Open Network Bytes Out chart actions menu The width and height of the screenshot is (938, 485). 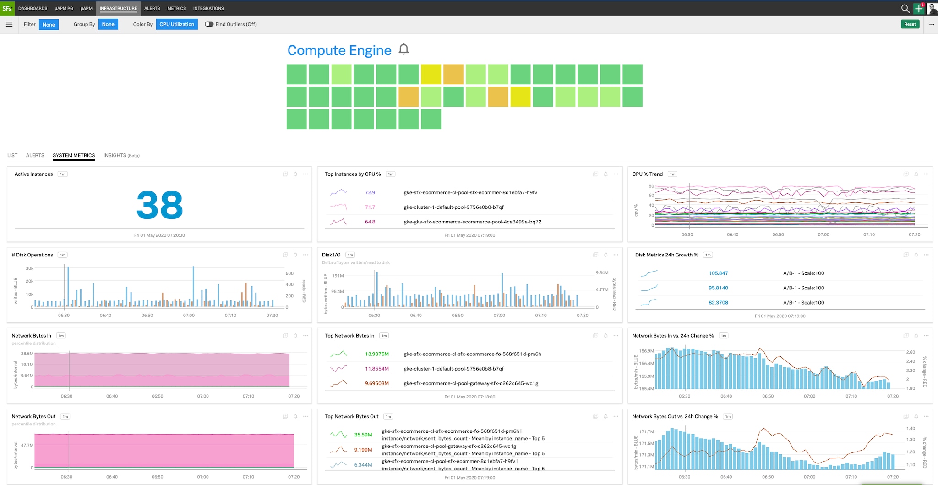tap(305, 416)
